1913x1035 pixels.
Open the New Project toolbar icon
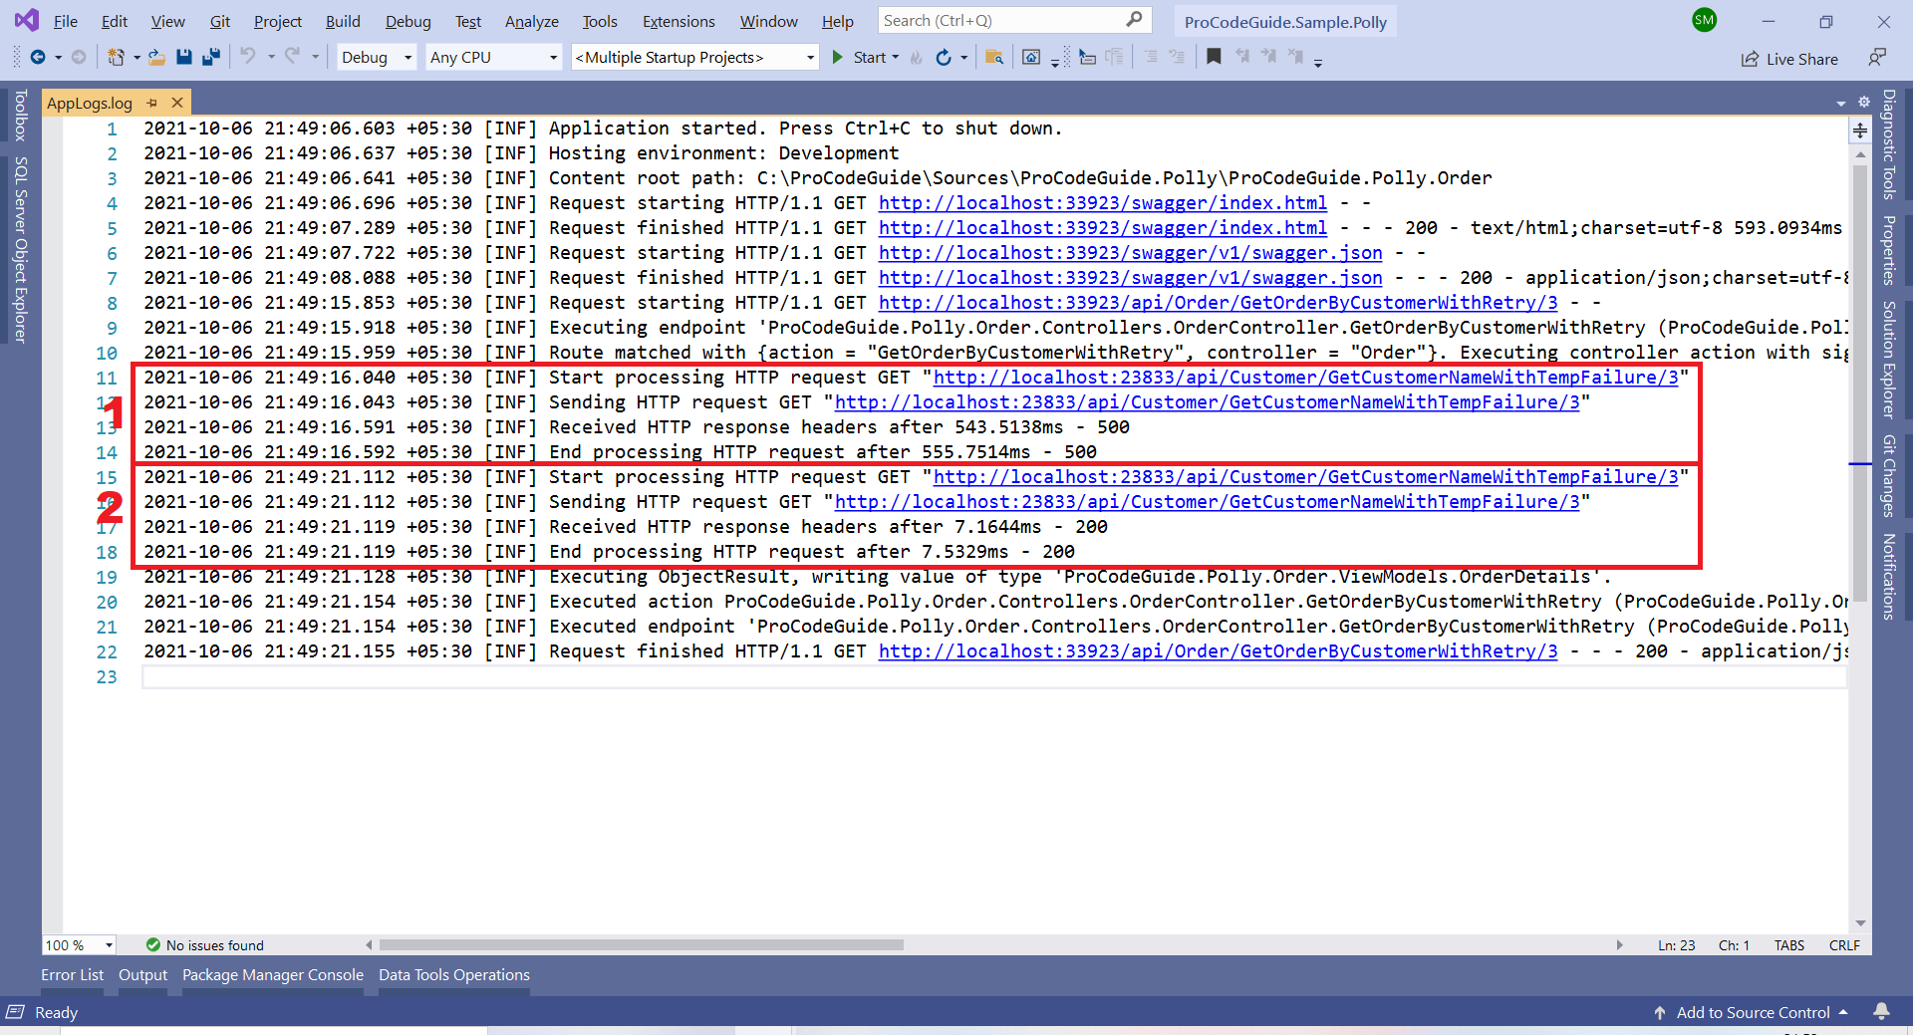117,57
